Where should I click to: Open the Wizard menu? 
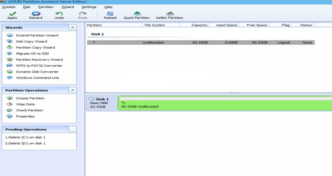[68, 7]
